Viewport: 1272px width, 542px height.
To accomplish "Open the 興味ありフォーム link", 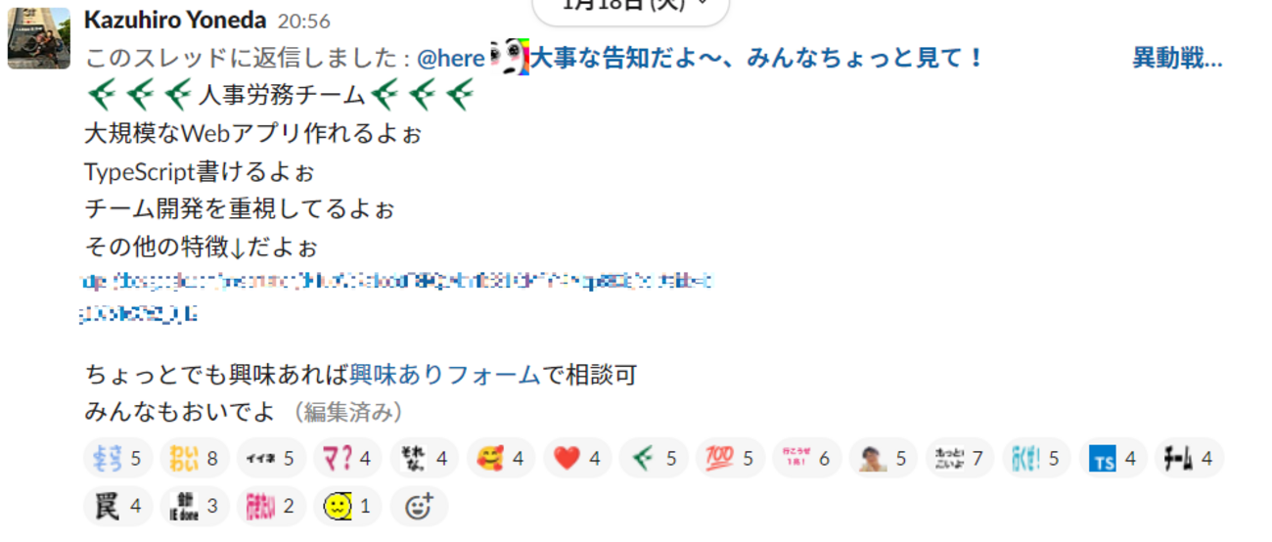I will 445,374.
